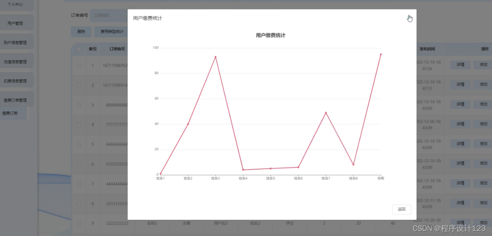The height and width of the screenshot is (236, 492).
Task: Click the y-axis label 100
Action: click(156, 48)
